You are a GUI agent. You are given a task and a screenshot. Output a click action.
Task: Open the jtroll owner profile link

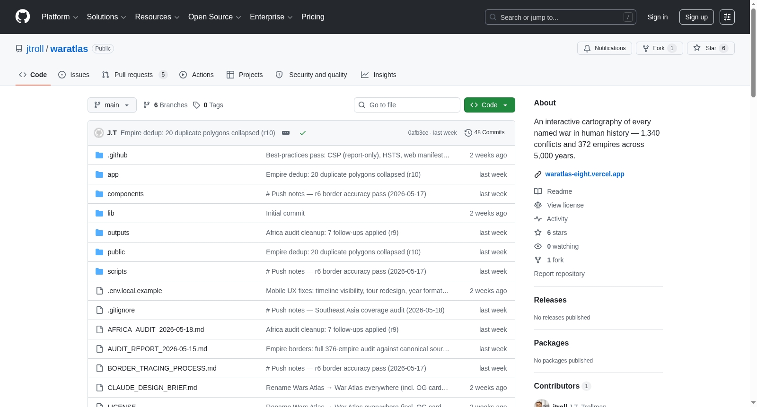pos(35,49)
